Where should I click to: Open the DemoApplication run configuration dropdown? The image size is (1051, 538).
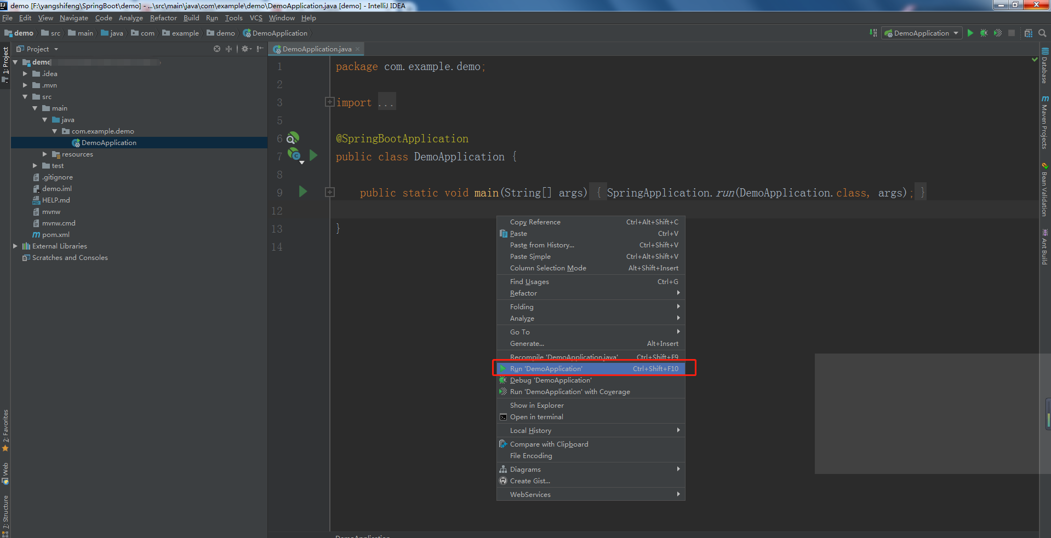pyautogui.click(x=922, y=33)
